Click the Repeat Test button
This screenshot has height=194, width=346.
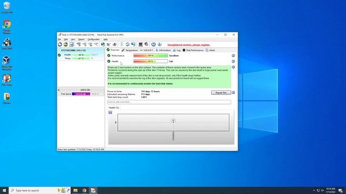(221, 93)
